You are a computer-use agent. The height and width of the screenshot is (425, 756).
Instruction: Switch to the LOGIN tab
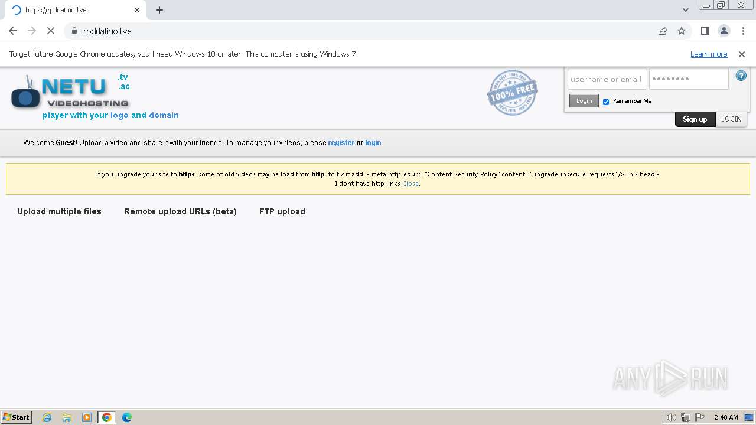731,119
